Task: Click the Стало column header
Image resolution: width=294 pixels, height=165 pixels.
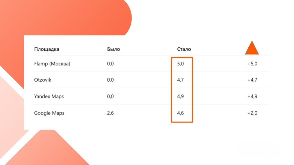Action: coord(184,49)
